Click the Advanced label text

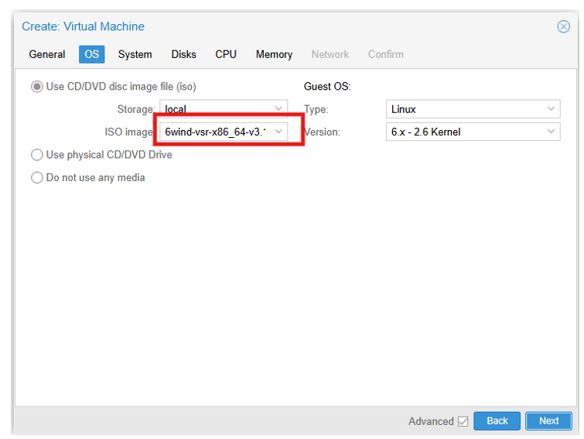click(431, 421)
